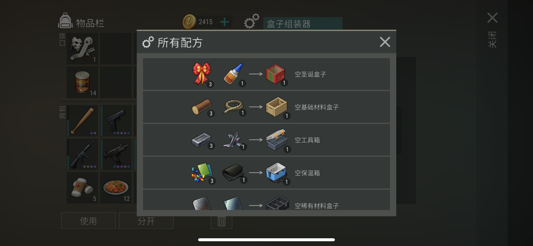Close the 所有配方 recipe dialog
Image resolution: width=533 pixels, height=246 pixels.
pos(385,42)
